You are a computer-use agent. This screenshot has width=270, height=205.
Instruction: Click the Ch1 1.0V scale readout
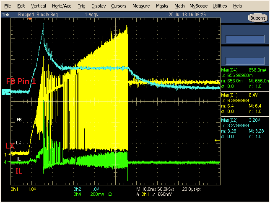point(23,189)
